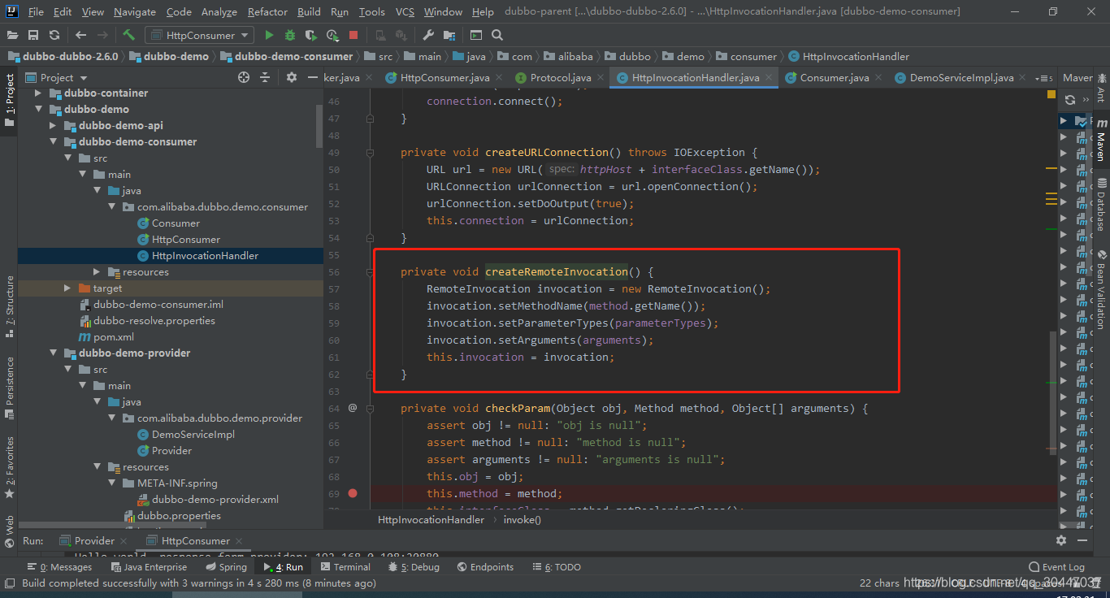Open the Terminal tool window
The width and height of the screenshot is (1110, 598).
pos(345,567)
